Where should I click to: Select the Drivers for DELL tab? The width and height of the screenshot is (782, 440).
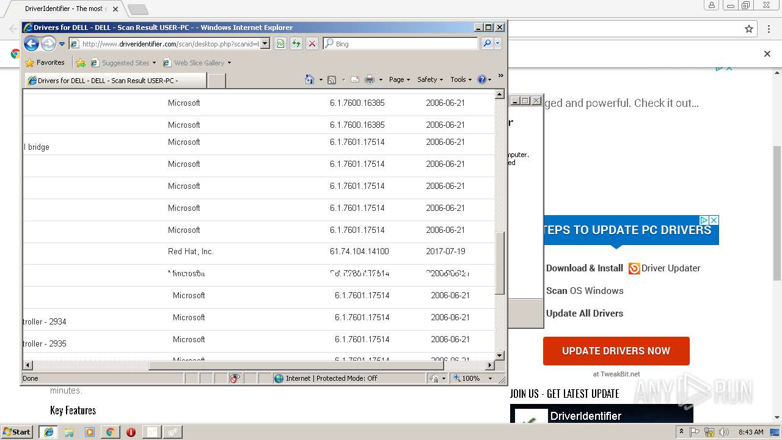(x=115, y=81)
